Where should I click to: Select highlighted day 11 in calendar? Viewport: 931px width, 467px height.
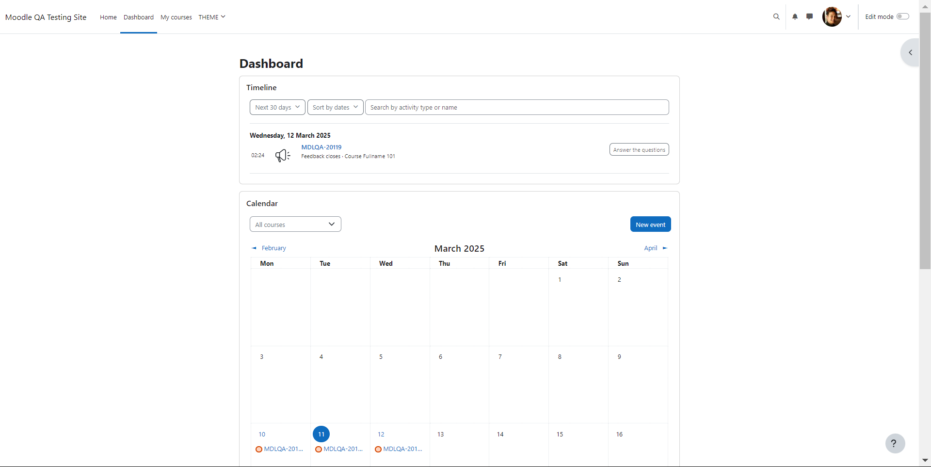coord(321,434)
